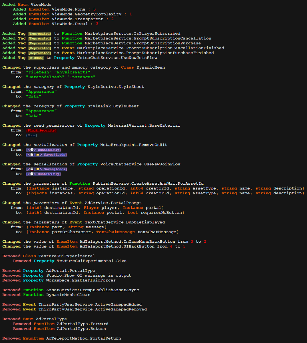Click "Appearance" value under StyleLink.StyleSheet
Viewport: 307px width, 343px height.
41,111
